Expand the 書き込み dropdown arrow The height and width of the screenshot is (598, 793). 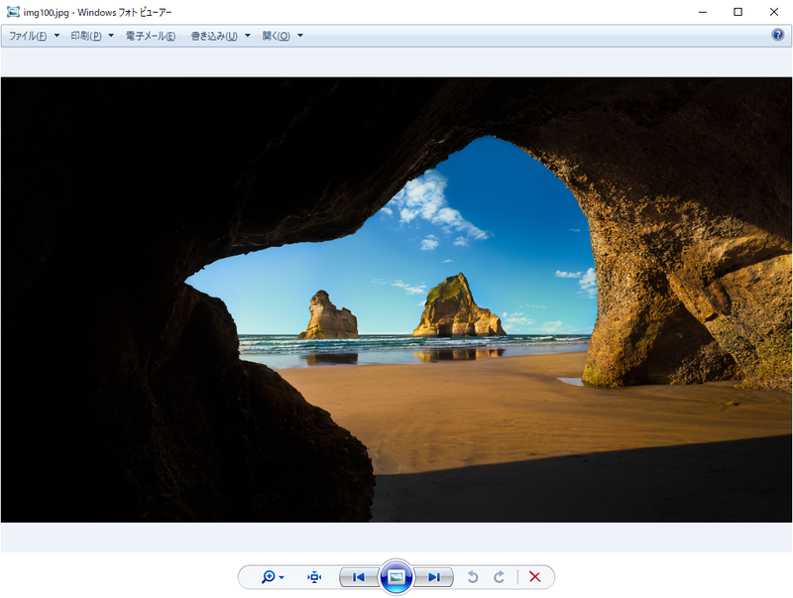(246, 34)
